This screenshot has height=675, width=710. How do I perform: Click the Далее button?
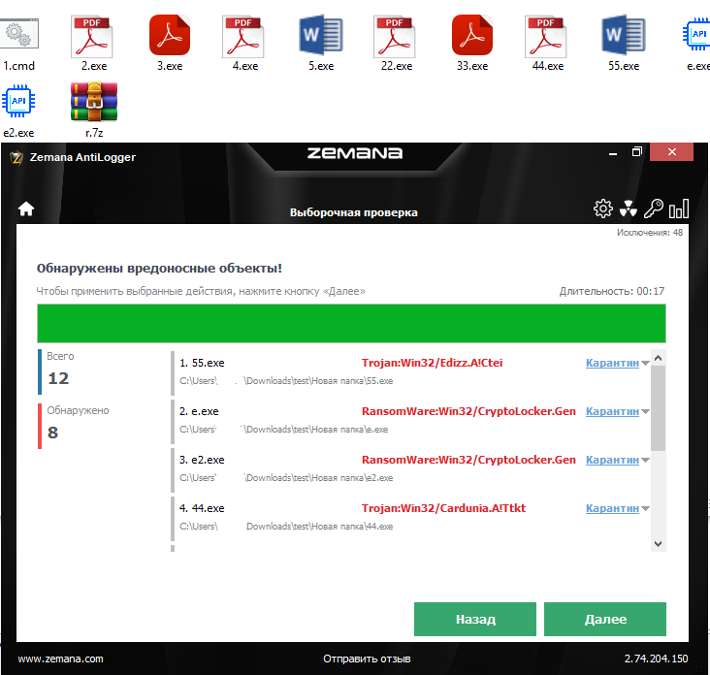pos(605,619)
